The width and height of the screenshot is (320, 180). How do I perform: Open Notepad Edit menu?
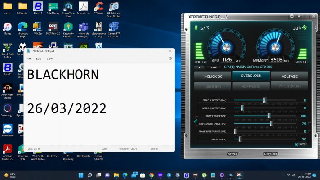click(38, 58)
